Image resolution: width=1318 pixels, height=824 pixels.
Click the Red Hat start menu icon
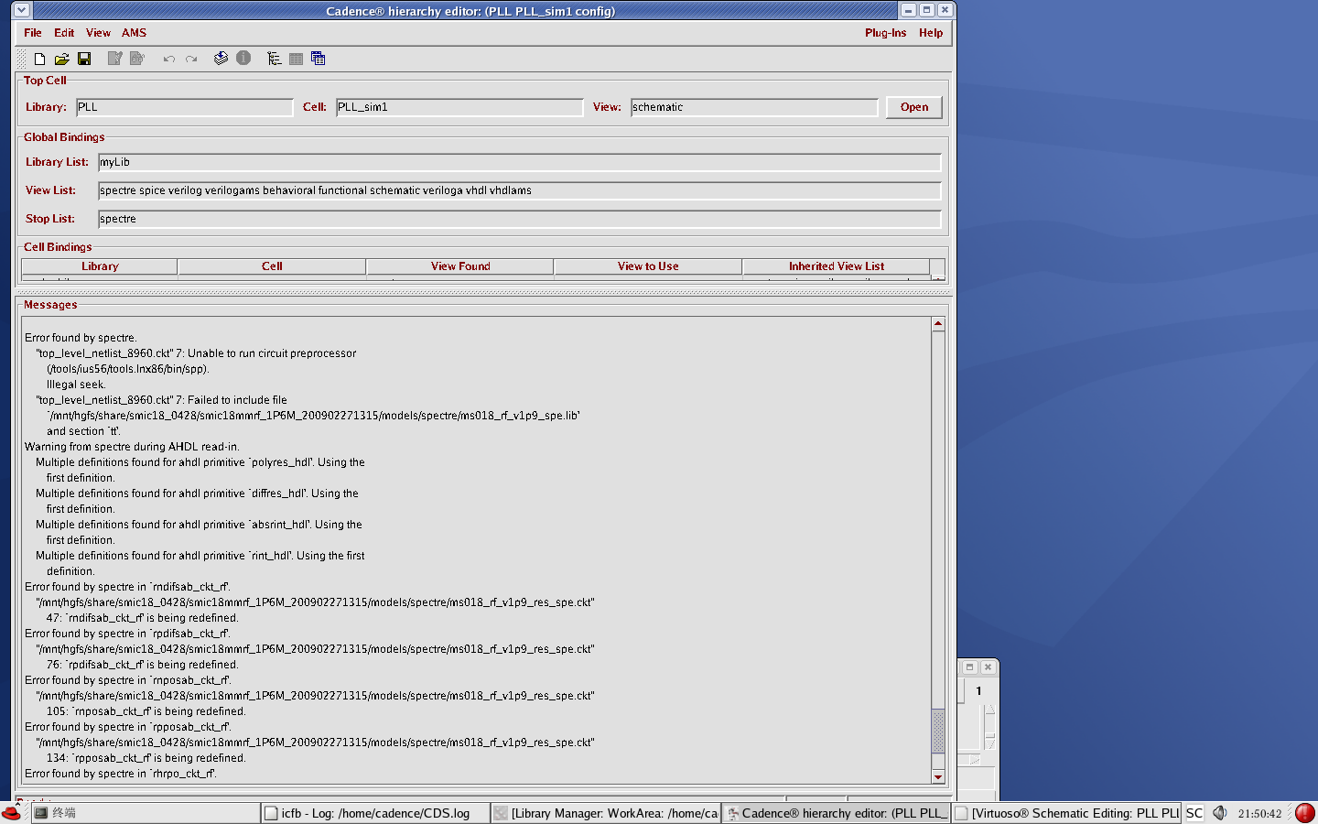click(x=12, y=813)
